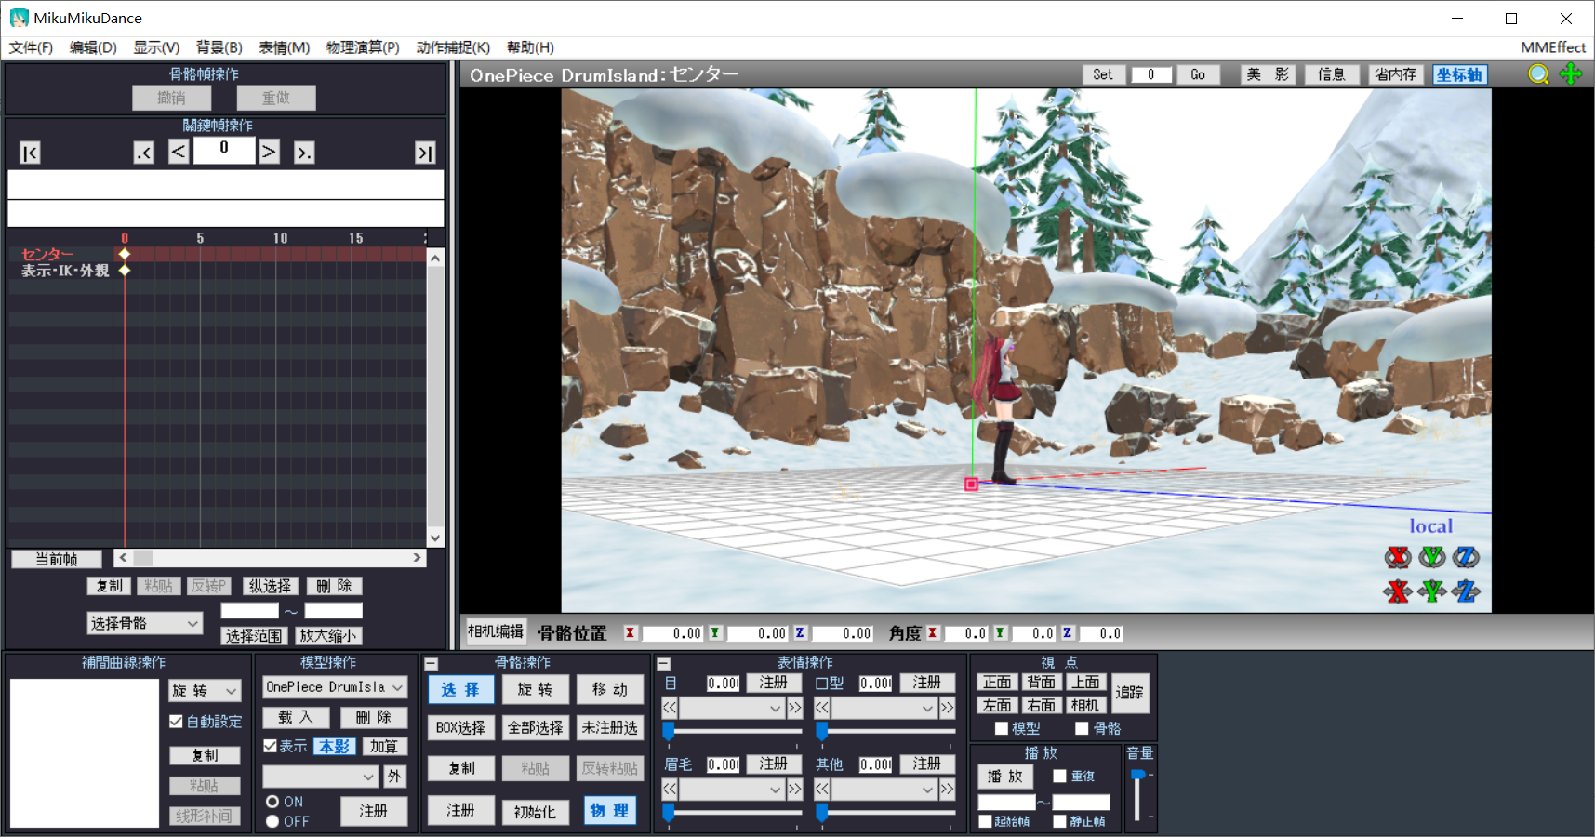Step back one frame arrow

coord(179,152)
